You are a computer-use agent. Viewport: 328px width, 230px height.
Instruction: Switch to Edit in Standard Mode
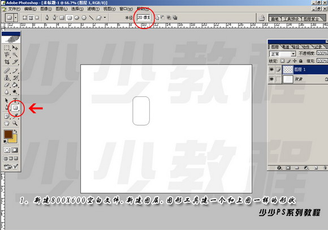7,150
